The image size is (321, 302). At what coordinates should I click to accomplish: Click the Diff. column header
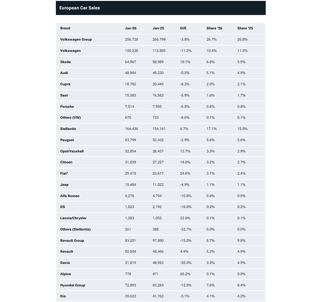pos(184,28)
